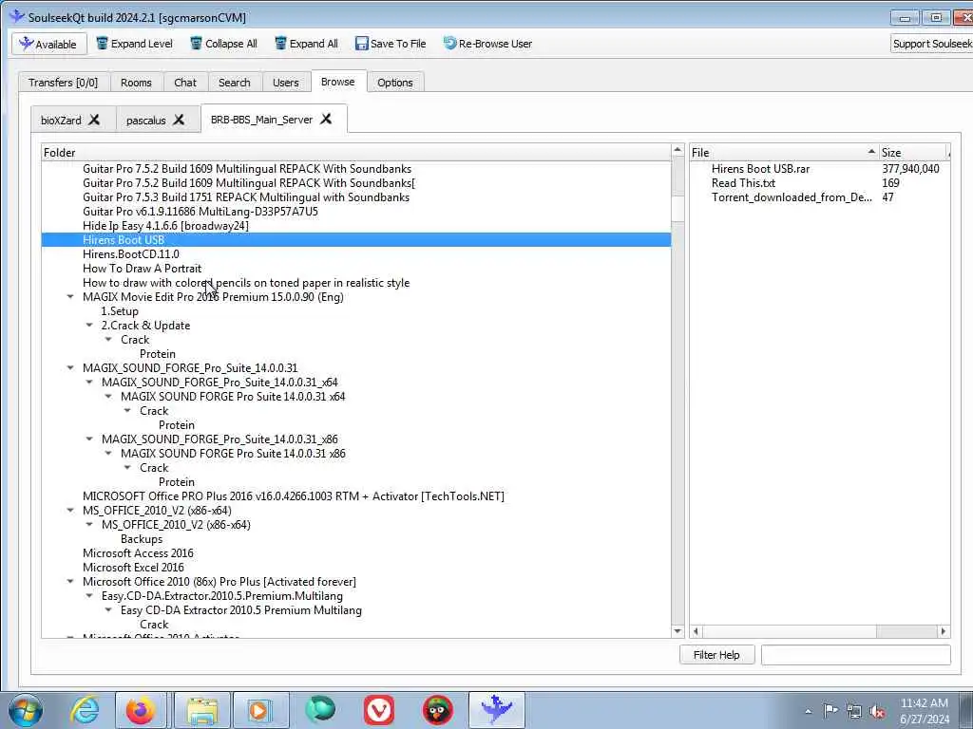Click folder tree scrollbar up arrow
The image size is (973, 729).
click(x=677, y=150)
